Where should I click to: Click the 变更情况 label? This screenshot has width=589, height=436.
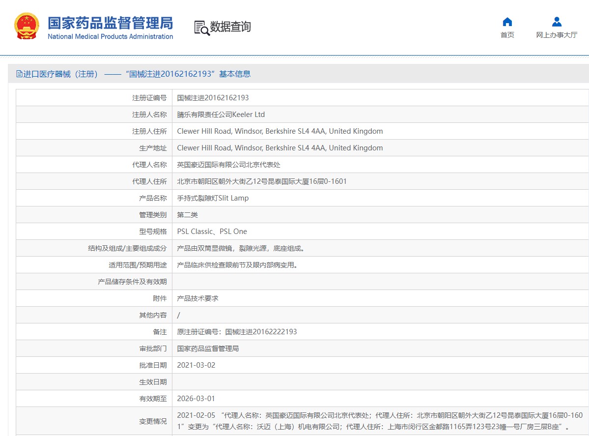point(153,421)
